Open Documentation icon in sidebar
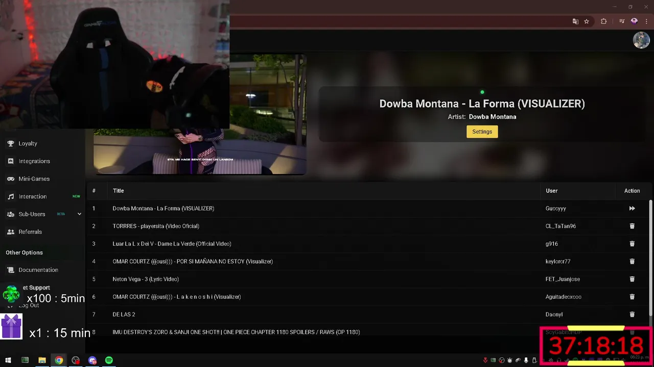 tap(10, 270)
